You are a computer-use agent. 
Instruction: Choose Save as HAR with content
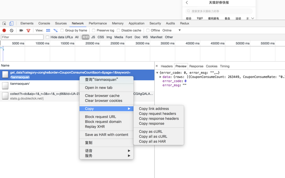107,135
